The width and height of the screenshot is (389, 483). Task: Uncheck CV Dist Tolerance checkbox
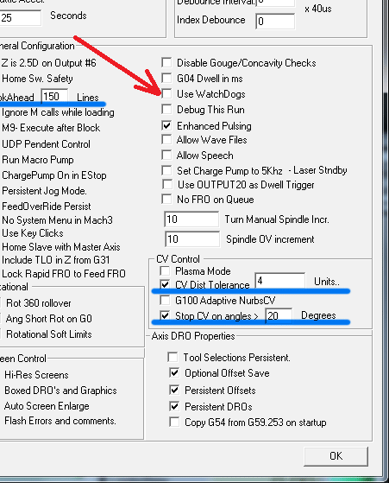coord(165,284)
